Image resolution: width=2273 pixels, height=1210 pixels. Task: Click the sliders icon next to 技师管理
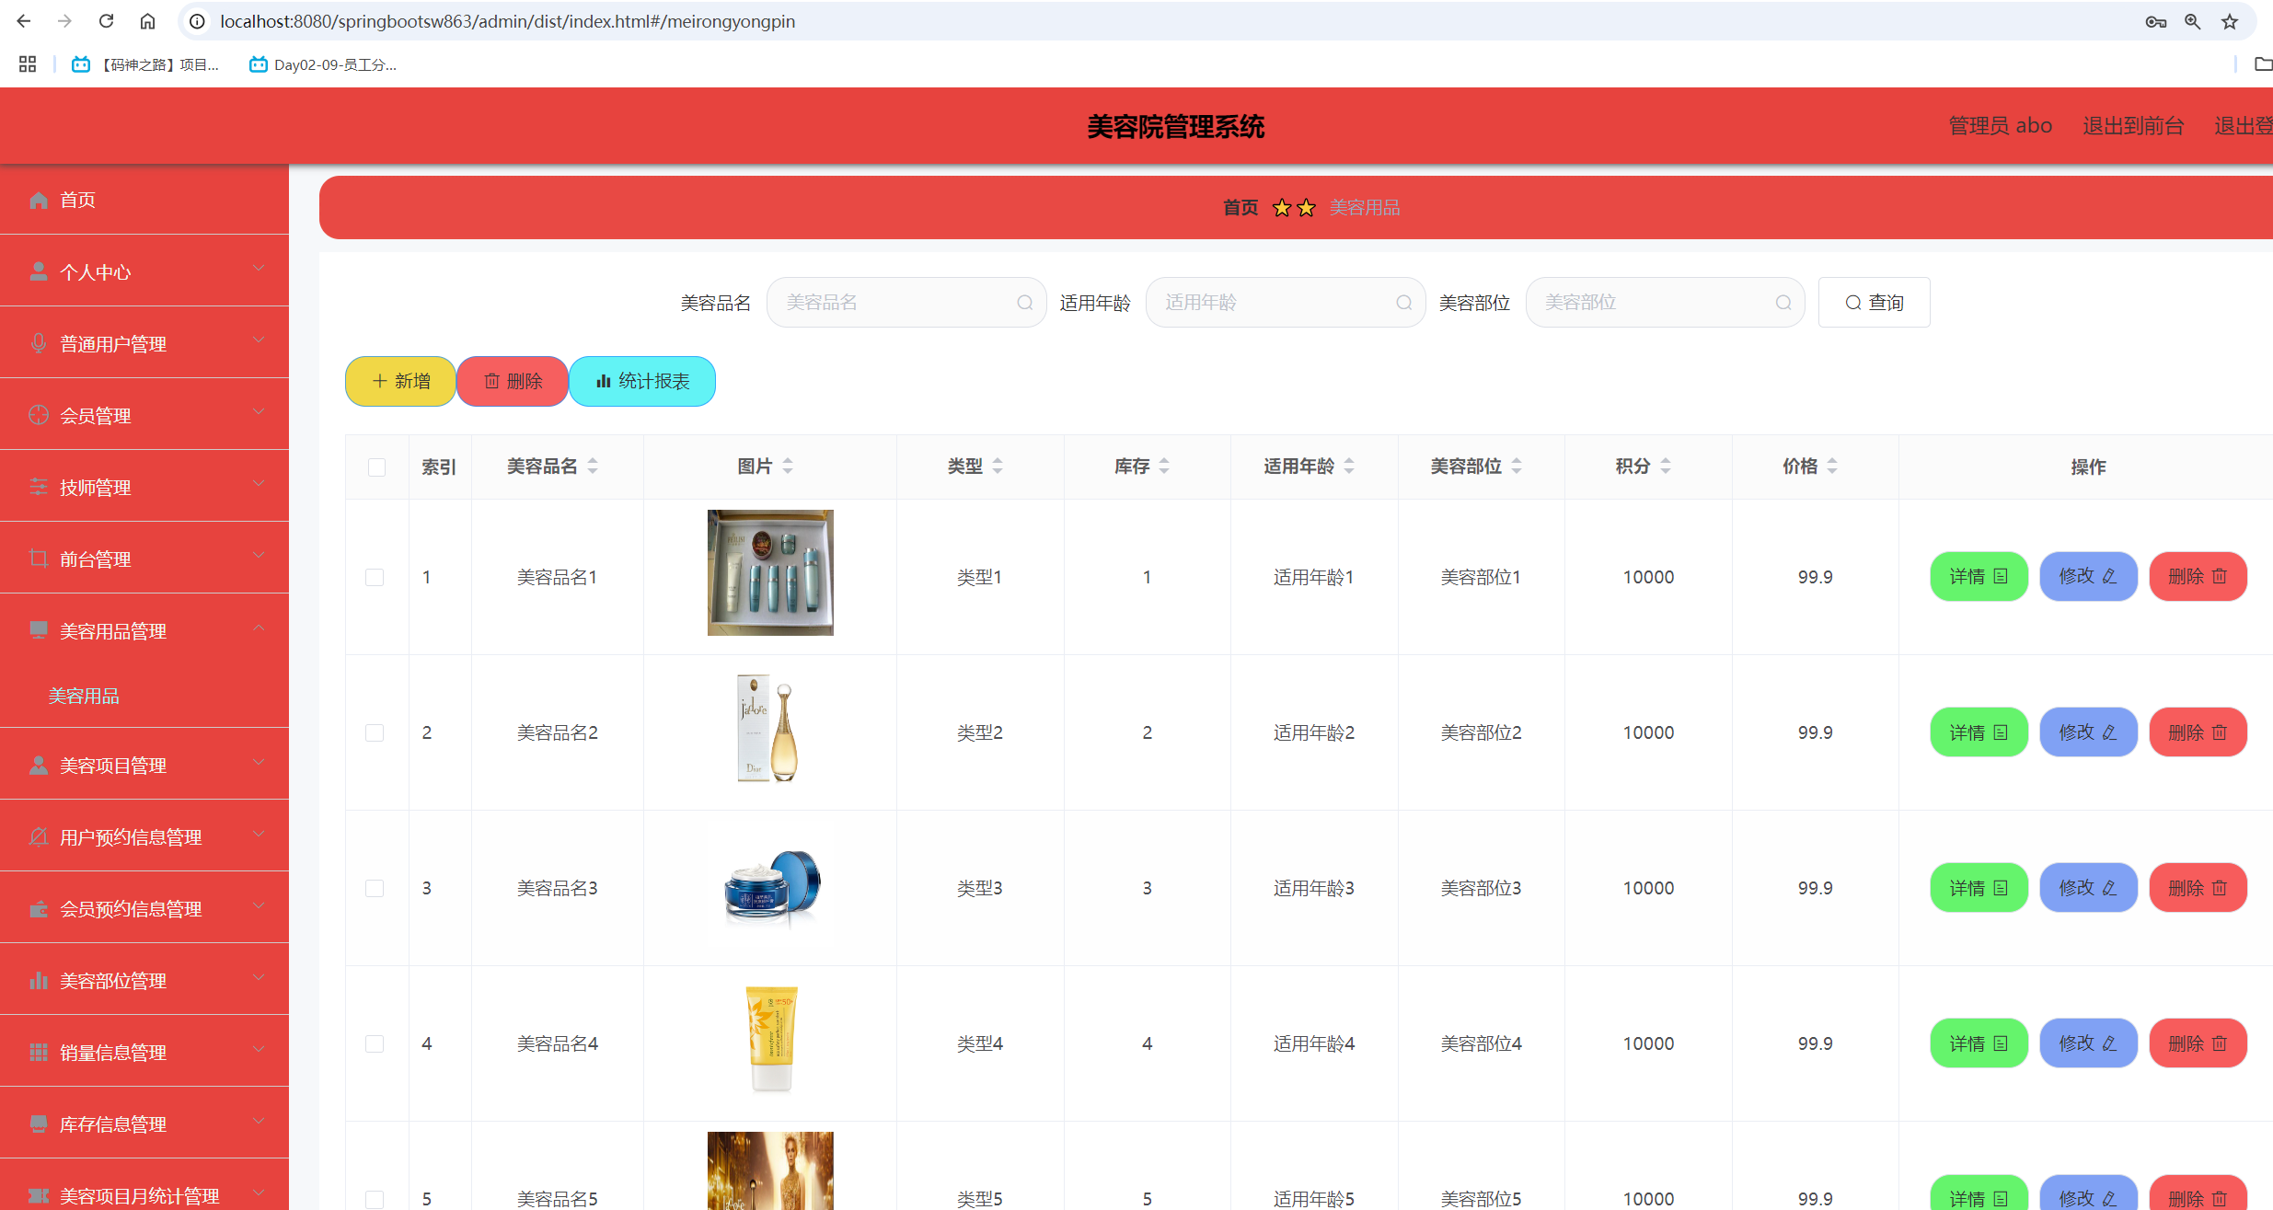click(x=39, y=487)
